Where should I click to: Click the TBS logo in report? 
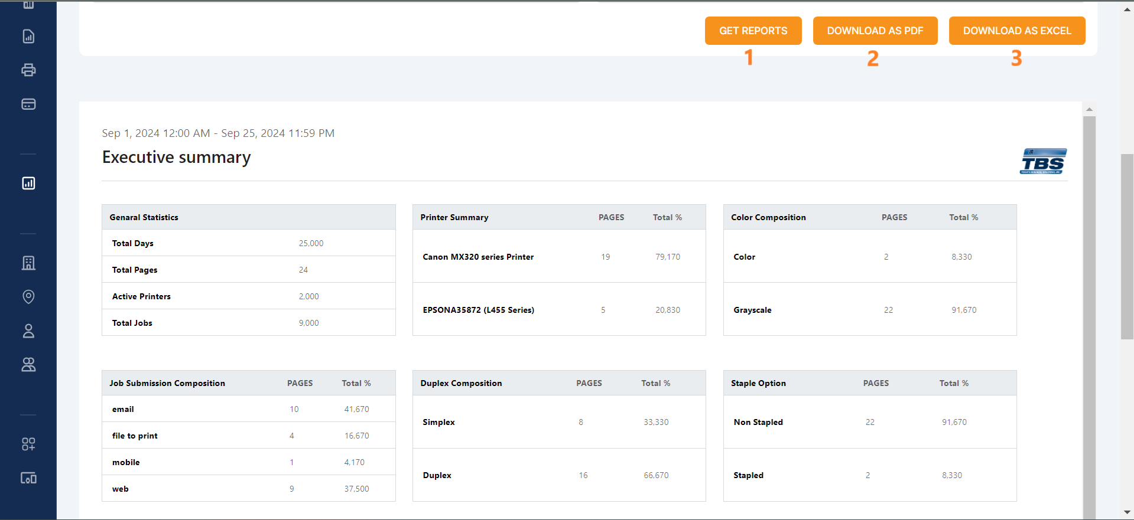click(x=1043, y=161)
